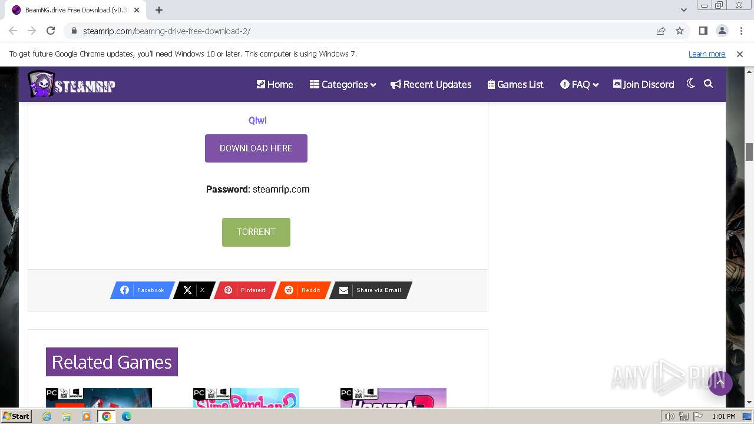The height and width of the screenshot is (424, 754).
Task: Click the address bar URL
Action: (x=167, y=31)
